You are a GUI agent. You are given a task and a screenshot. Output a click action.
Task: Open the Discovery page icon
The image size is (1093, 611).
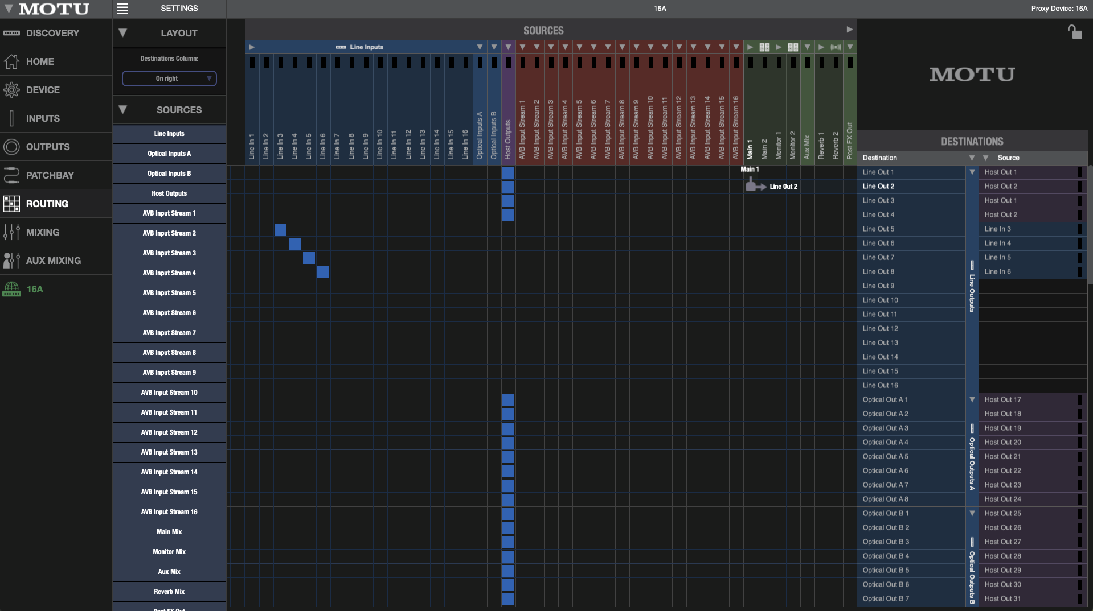click(11, 33)
